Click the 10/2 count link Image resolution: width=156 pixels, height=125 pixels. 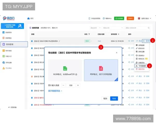[x=99, y=41]
